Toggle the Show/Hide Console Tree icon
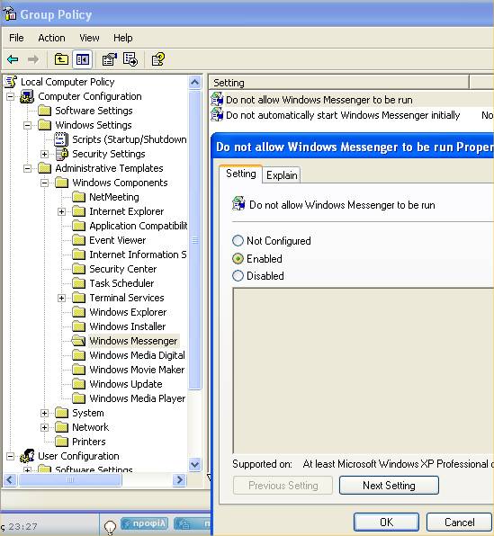Image resolution: width=494 pixels, height=536 pixels. coord(83,59)
